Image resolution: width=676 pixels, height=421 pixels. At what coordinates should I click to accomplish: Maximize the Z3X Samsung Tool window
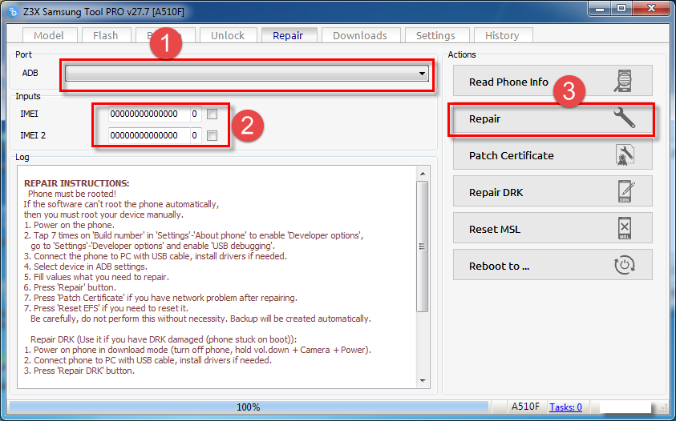621,9
